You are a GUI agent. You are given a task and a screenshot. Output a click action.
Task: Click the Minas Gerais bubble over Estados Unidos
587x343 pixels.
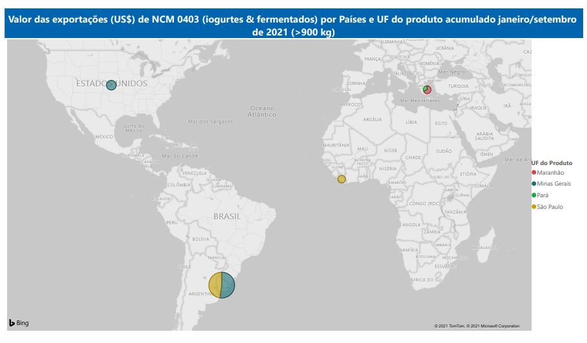(111, 85)
